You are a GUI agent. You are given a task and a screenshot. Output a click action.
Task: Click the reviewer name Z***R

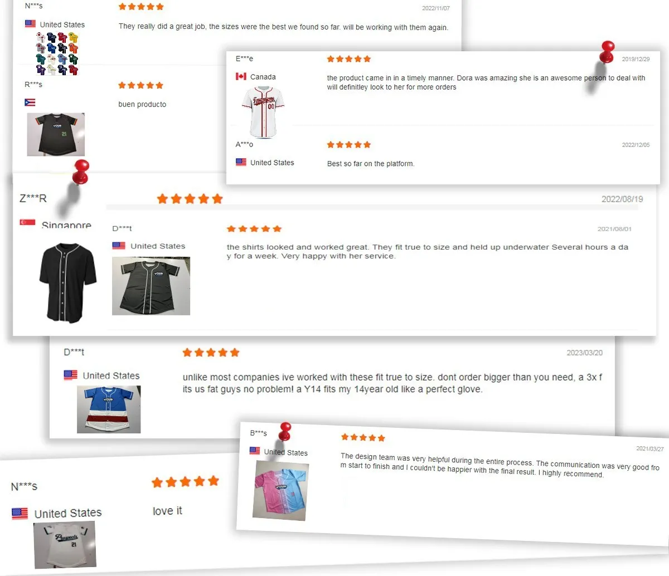[33, 198]
